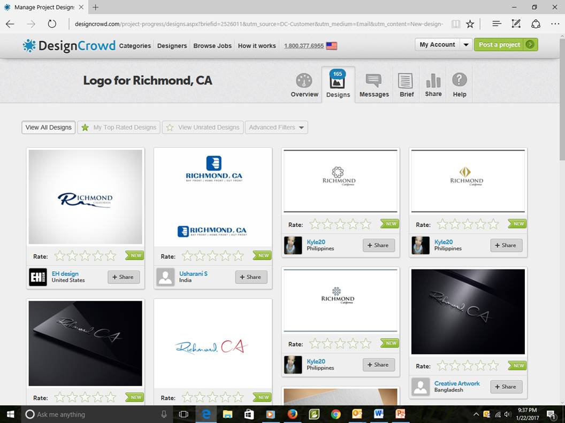The height and width of the screenshot is (423, 565).
Task: Click the Make a Web Note icon
Action: coord(516,24)
